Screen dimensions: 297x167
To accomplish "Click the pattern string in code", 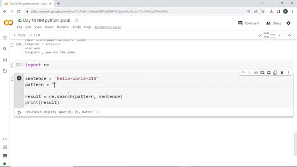I will click(x=54, y=84).
